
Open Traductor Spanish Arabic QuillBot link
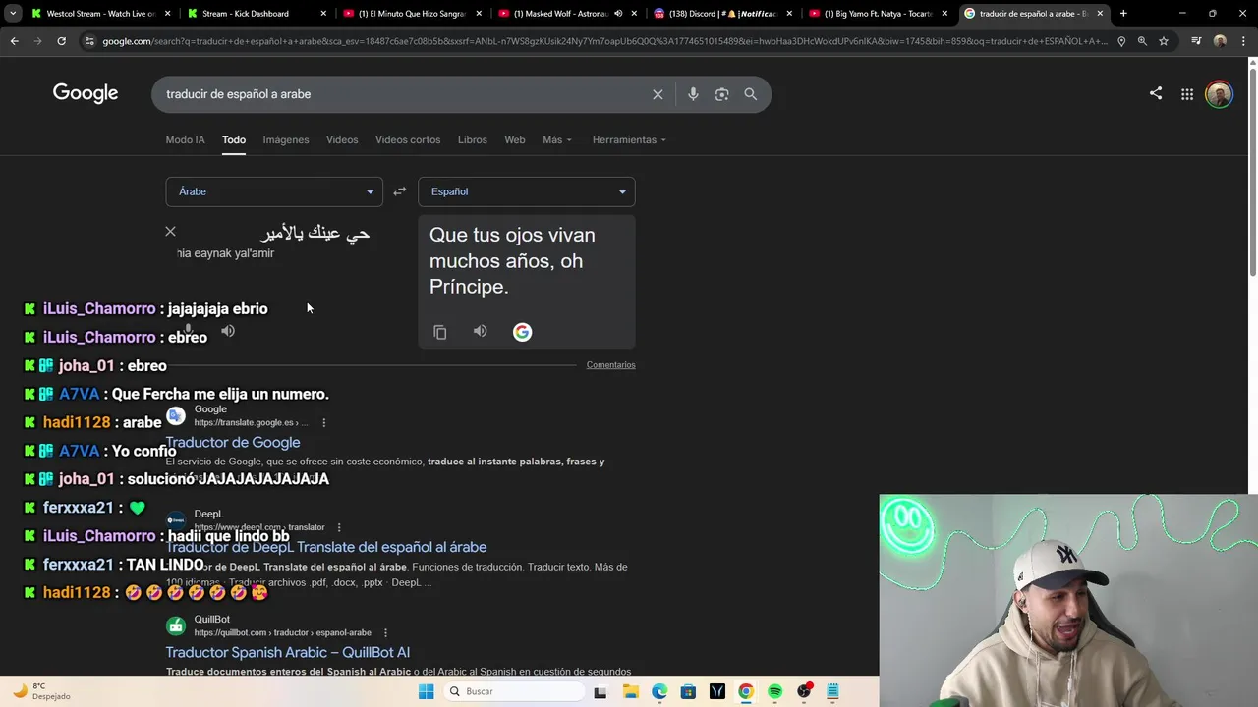(288, 652)
